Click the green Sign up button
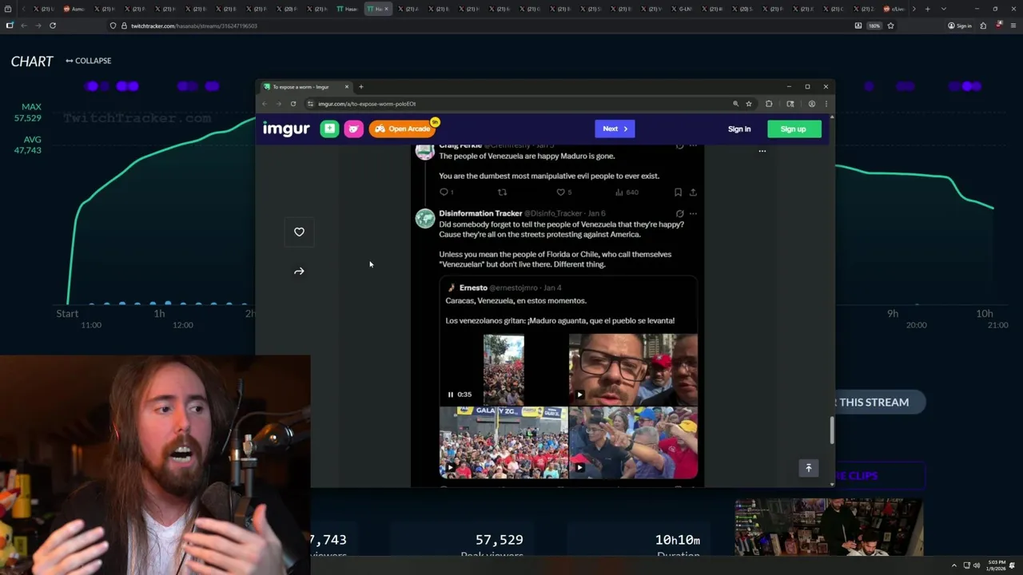Viewport: 1023px width, 575px height. pyautogui.click(x=794, y=129)
